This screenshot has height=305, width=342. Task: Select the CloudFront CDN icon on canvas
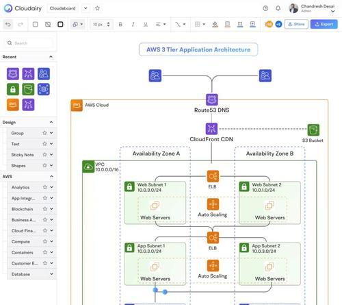click(x=211, y=129)
